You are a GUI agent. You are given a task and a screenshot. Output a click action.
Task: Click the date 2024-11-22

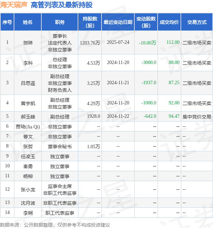(118, 116)
